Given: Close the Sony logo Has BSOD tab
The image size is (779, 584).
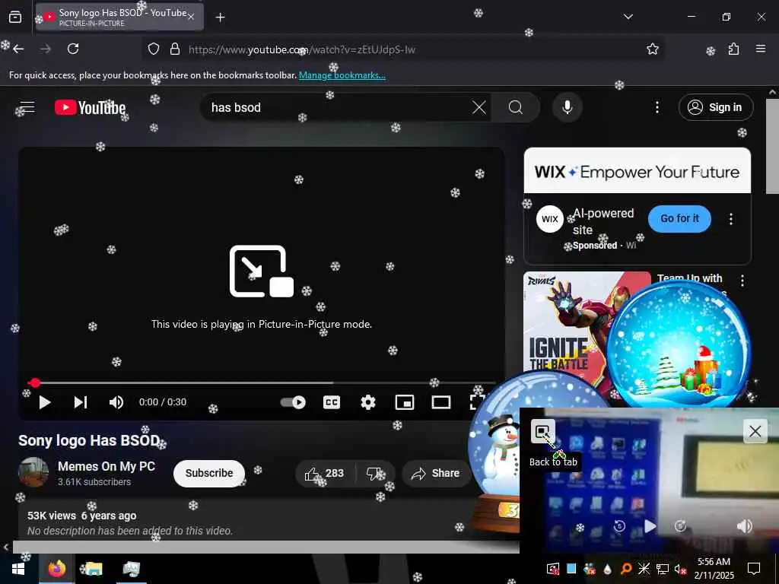Looking at the screenshot, I should click(x=191, y=17).
